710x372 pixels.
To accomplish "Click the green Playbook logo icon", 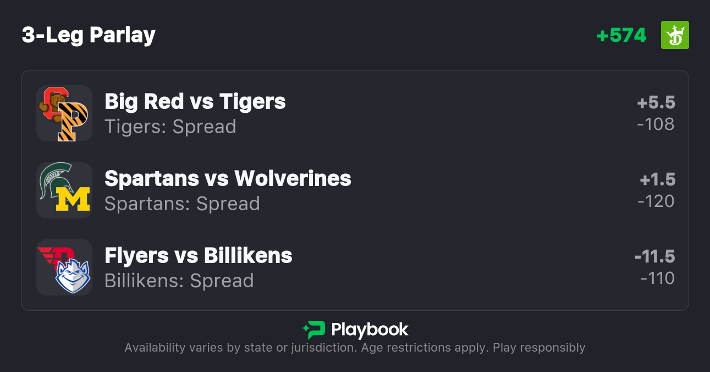I will [x=313, y=330].
